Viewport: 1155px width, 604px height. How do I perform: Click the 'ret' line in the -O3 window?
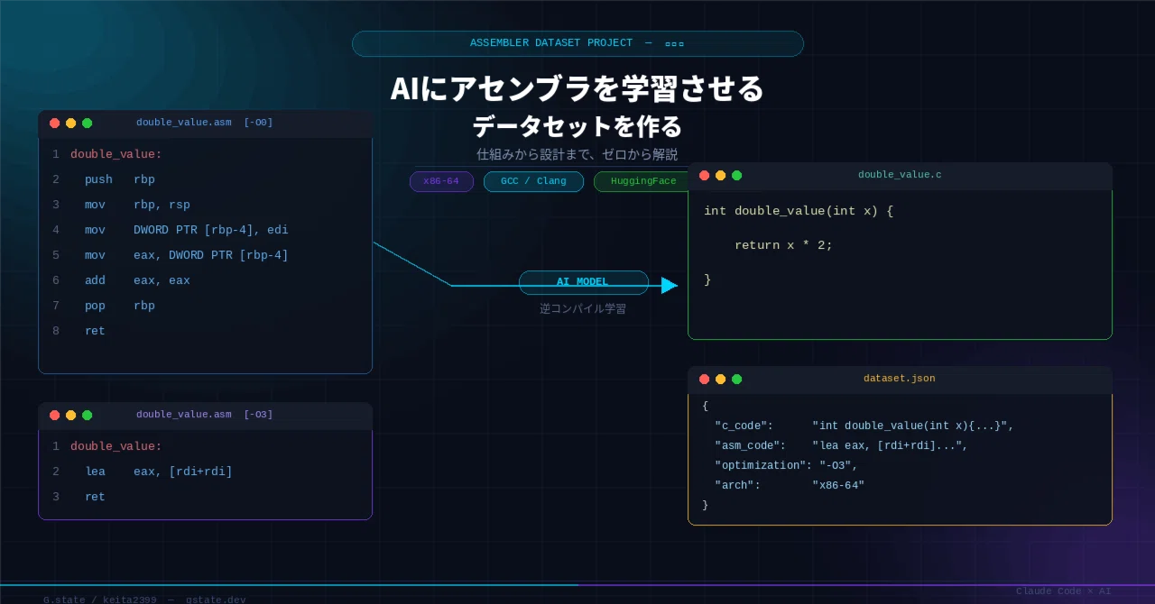click(95, 497)
